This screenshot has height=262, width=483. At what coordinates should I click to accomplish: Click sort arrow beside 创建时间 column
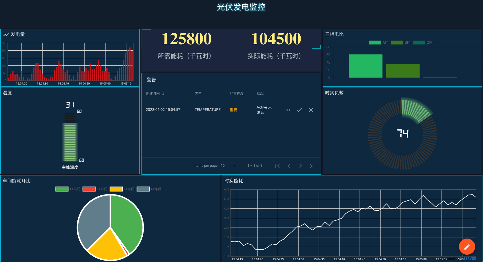click(x=163, y=94)
